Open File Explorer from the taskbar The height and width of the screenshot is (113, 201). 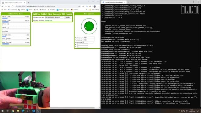tap(18, 111)
